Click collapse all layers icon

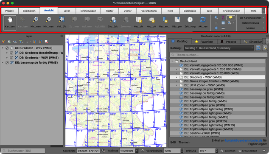point(40,42)
